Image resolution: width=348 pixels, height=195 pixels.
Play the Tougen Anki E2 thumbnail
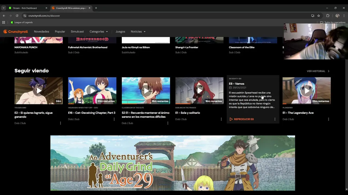point(39,91)
